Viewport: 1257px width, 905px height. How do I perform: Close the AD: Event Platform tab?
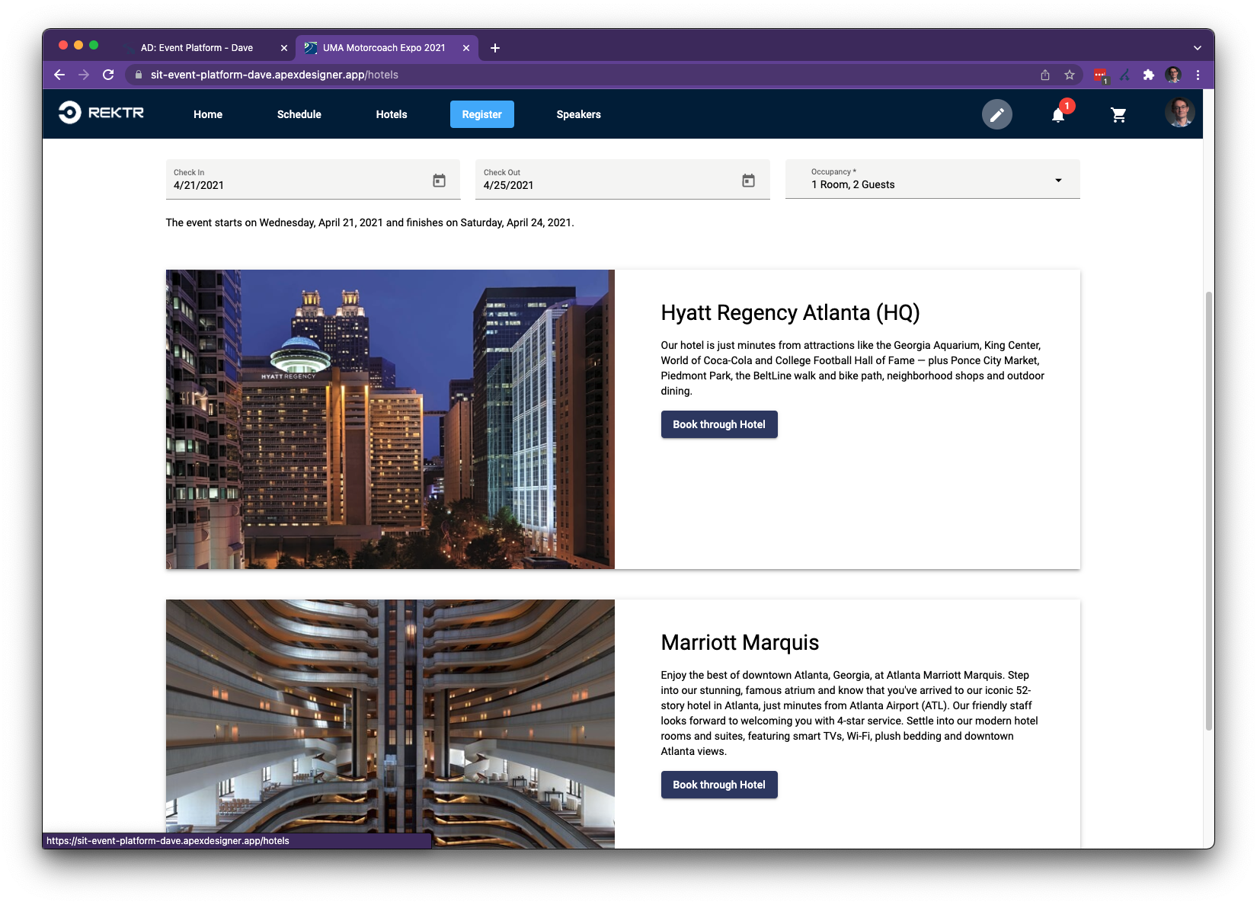click(284, 48)
